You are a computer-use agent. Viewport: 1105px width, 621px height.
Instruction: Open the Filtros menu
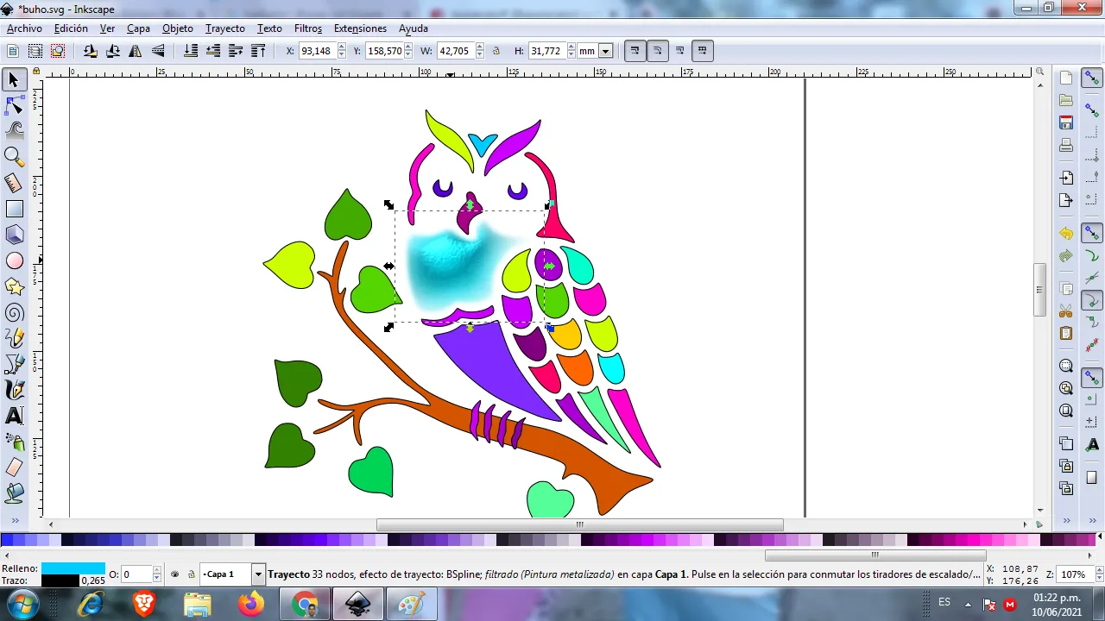pyautogui.click(x=308, y=28)
